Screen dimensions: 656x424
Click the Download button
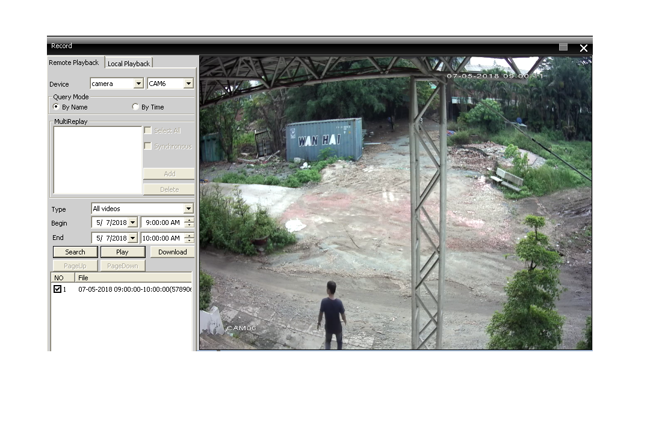click(x=173, y=252)
